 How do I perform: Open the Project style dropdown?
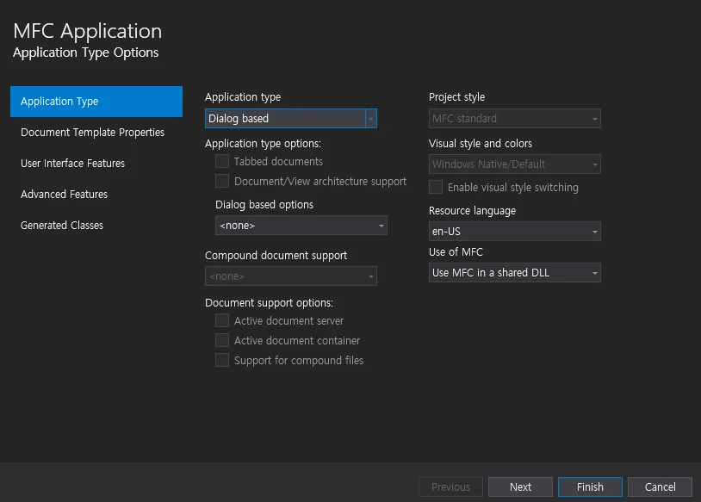click(x=515, y=119)
